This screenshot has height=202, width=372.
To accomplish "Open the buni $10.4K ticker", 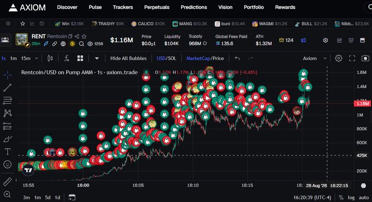I will tap(230, 24).
